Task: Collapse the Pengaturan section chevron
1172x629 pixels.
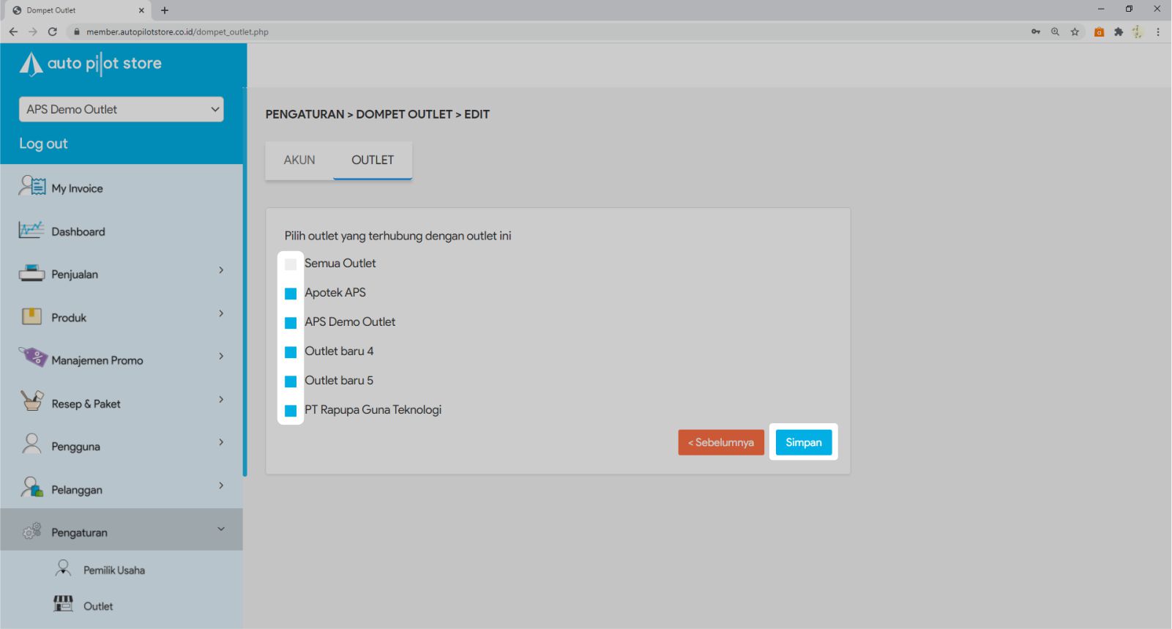Action: click(x=221, y=529)
